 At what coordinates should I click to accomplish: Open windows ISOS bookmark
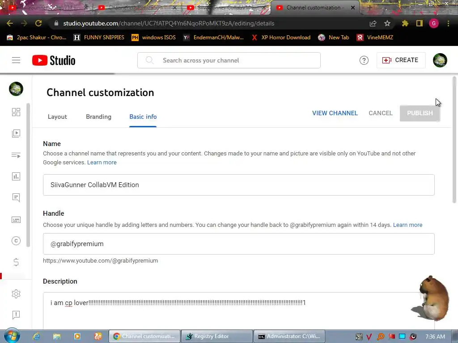pyautogui.click(x=154, y=38)
